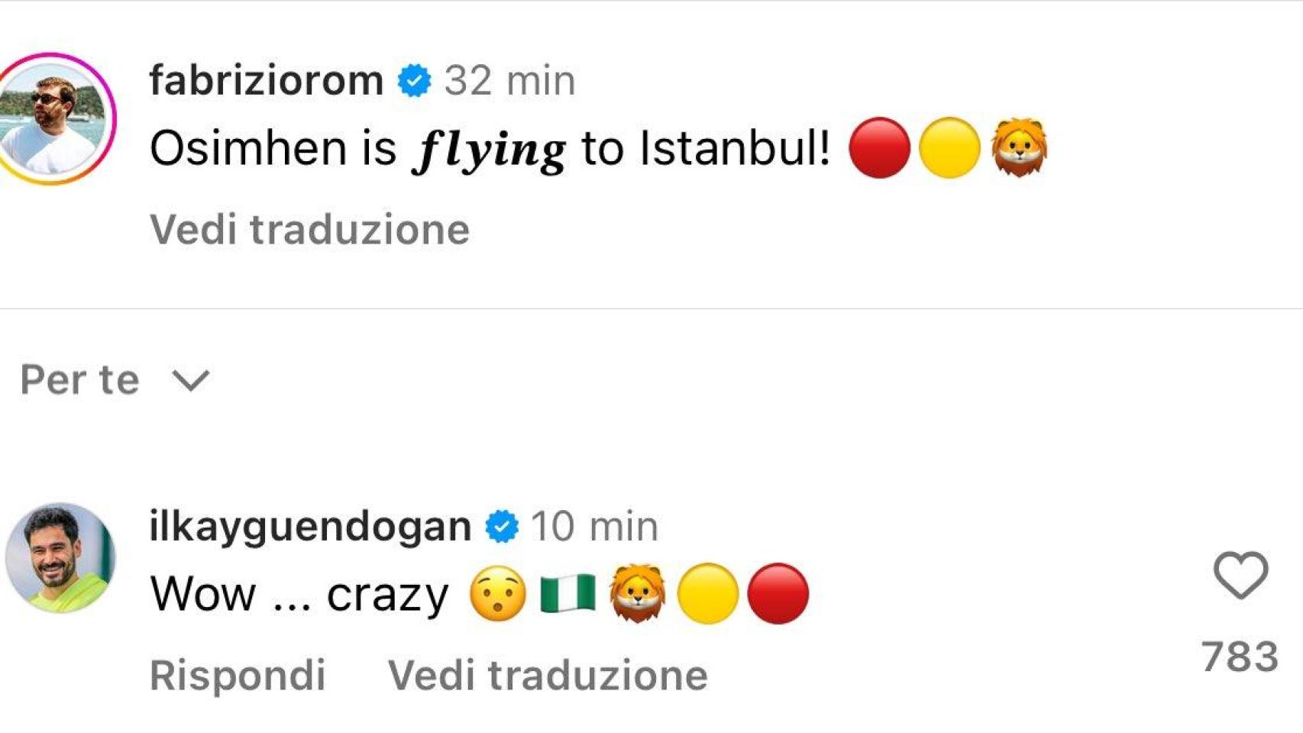The width and height of the screenshot is (1303, 733).
Task: Click the Nigerian flag emoji in the comment
Action: [x=567, y=593]
